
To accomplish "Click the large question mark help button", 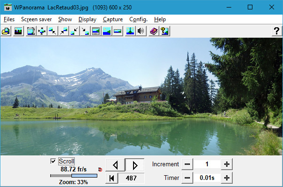I will 277,31.
